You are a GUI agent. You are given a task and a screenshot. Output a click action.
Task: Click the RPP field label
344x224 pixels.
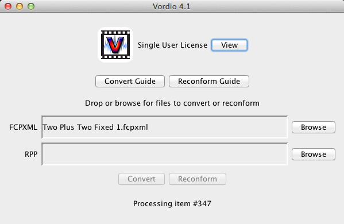tap(31, 155)
